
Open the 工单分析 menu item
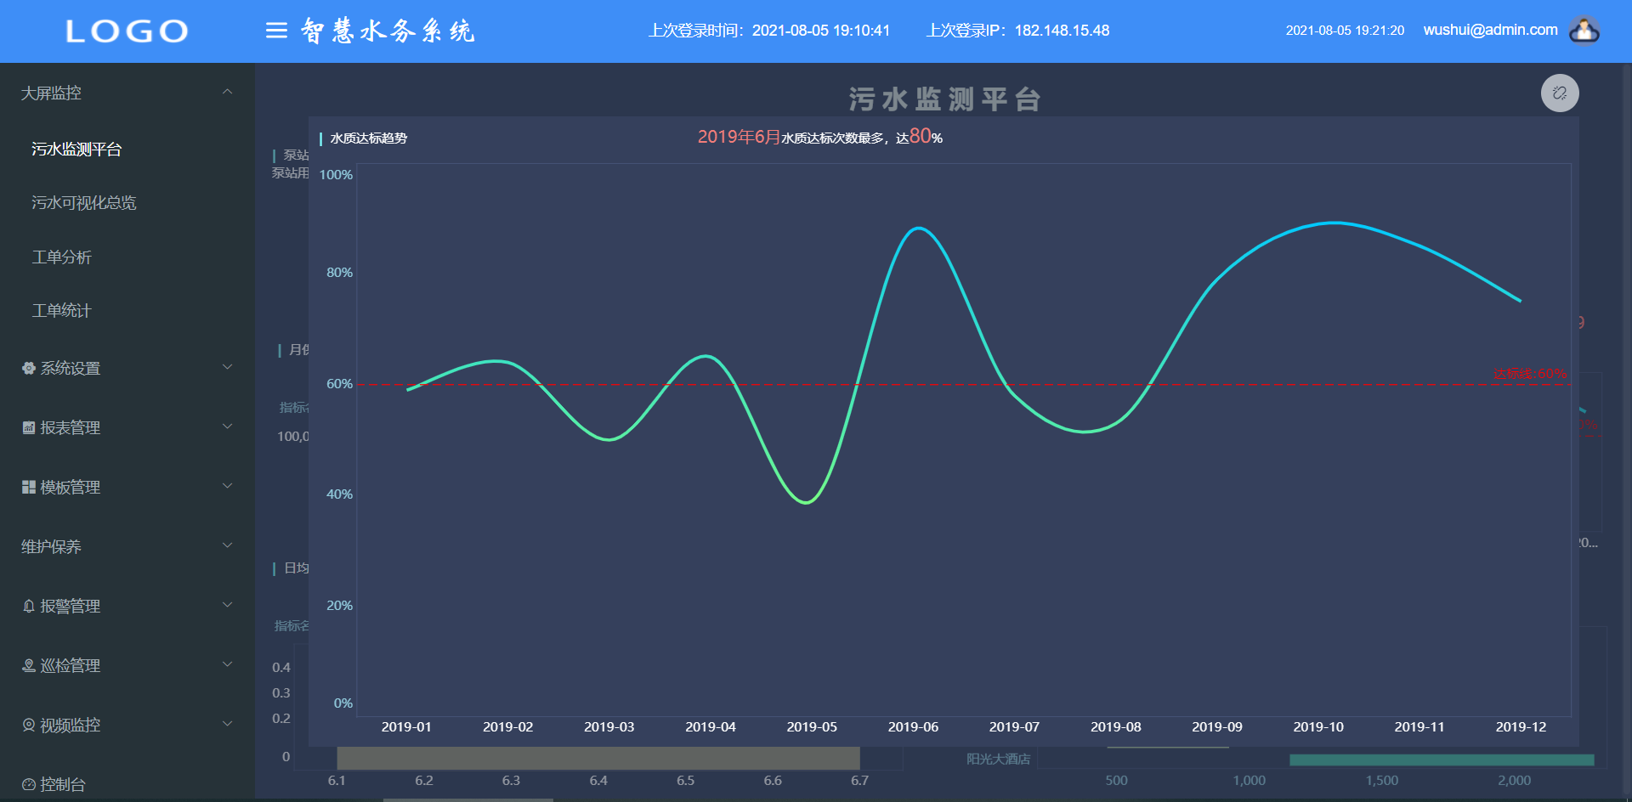(x=61, y=257)
